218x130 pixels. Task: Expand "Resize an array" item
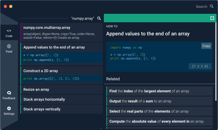[62, 89]
